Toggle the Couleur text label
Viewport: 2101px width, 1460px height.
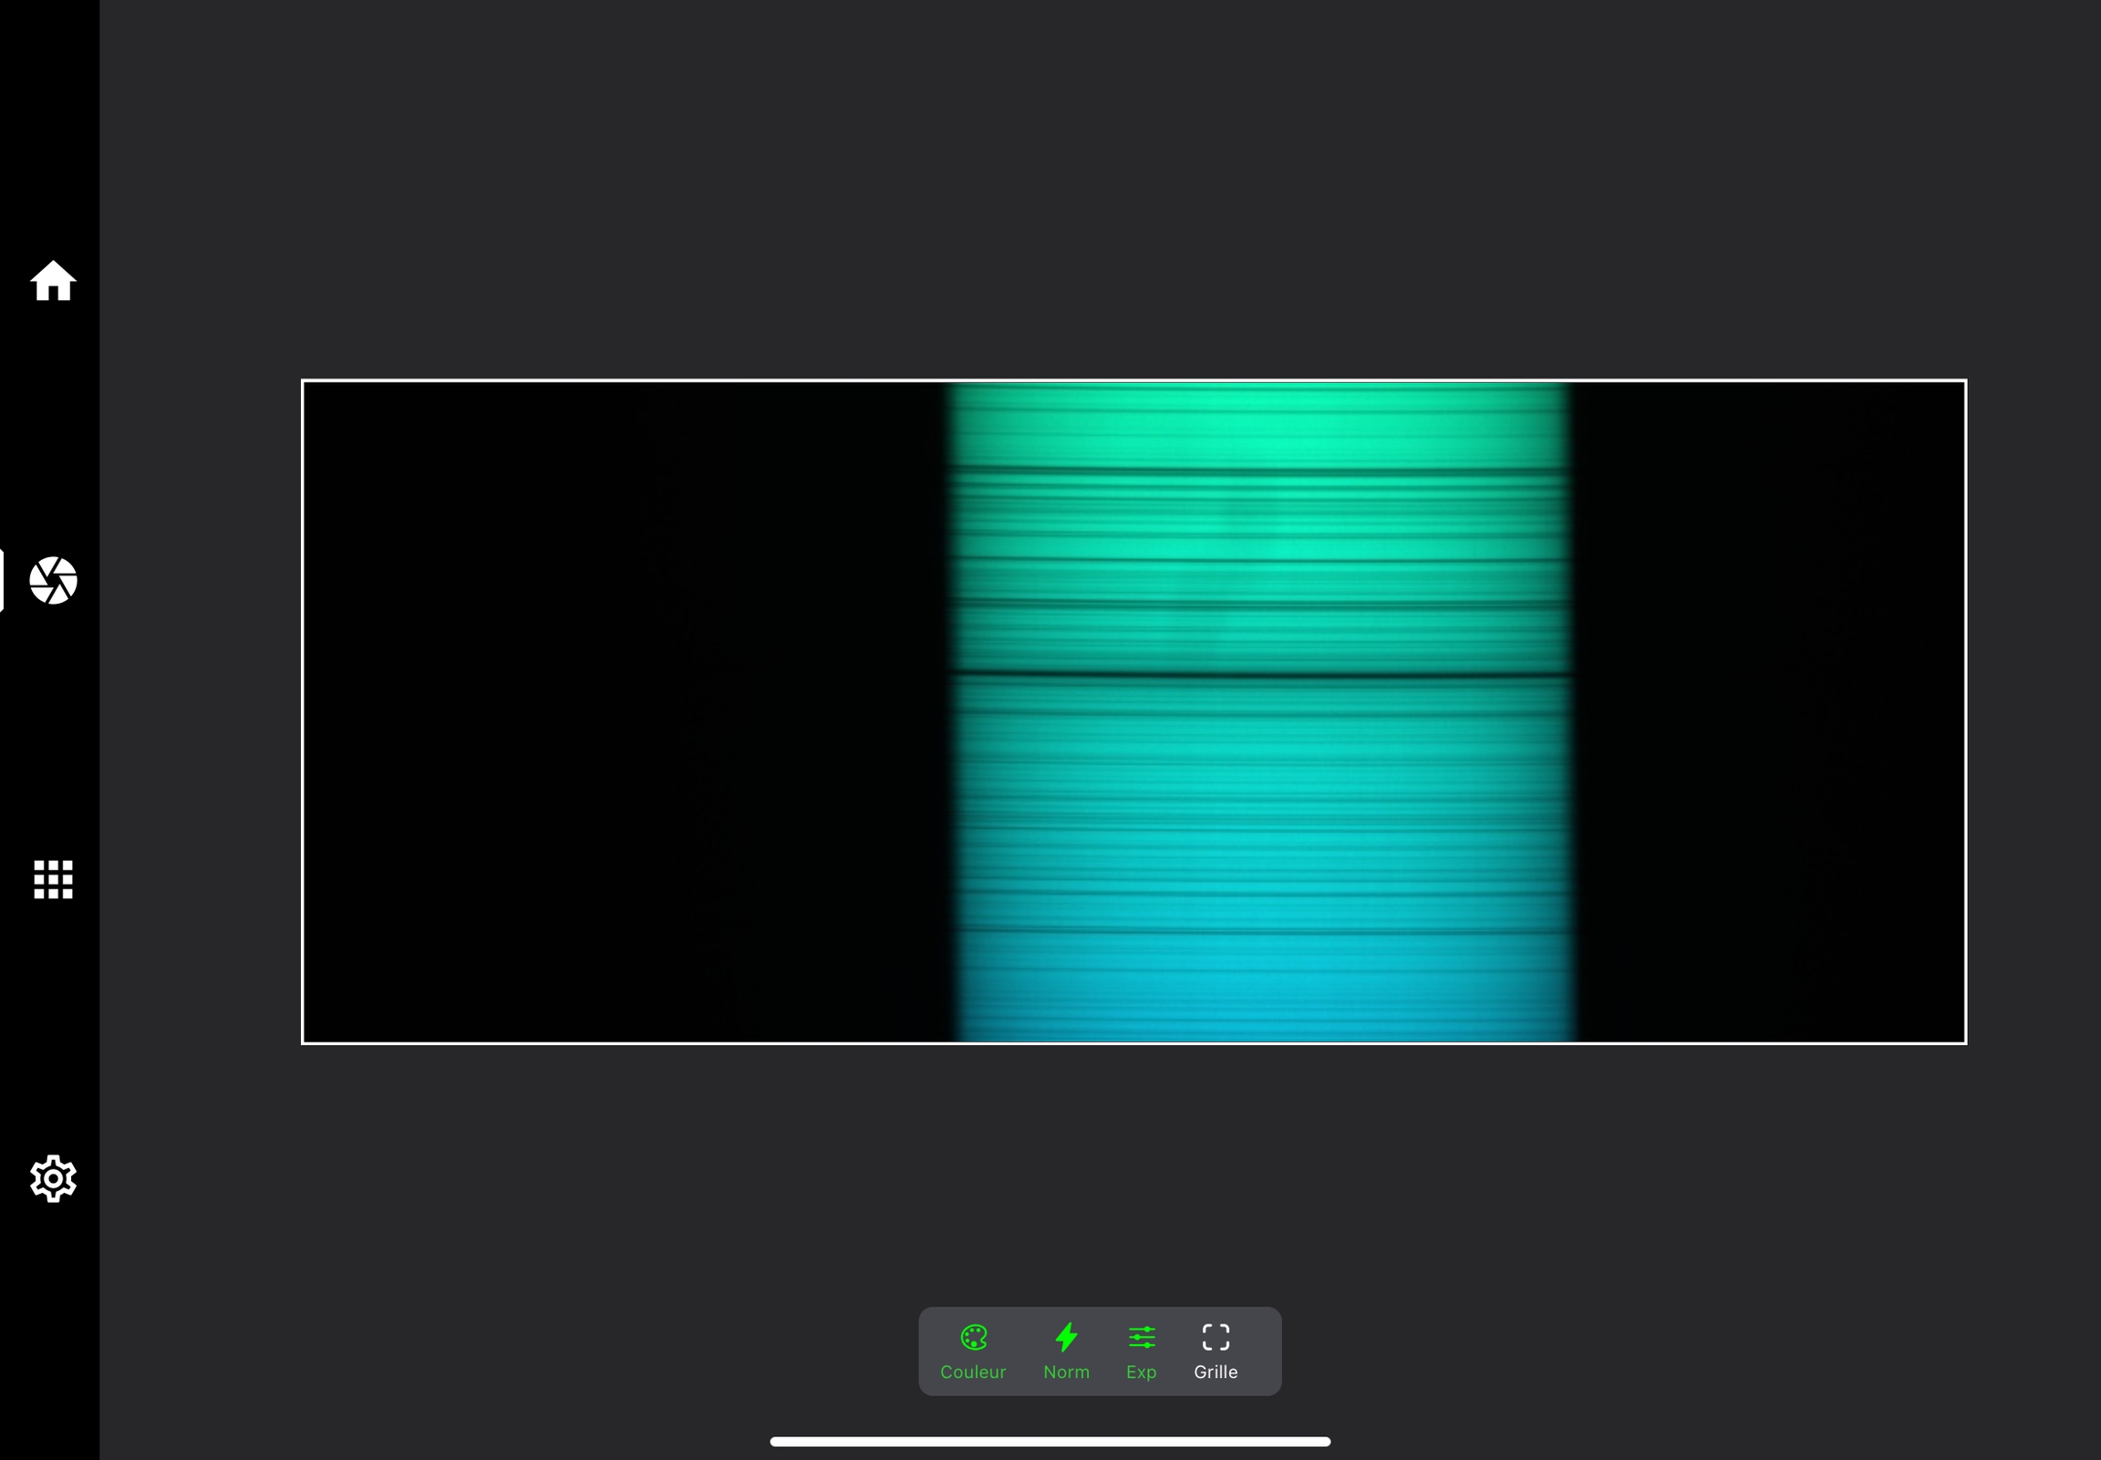point(973,1372)
